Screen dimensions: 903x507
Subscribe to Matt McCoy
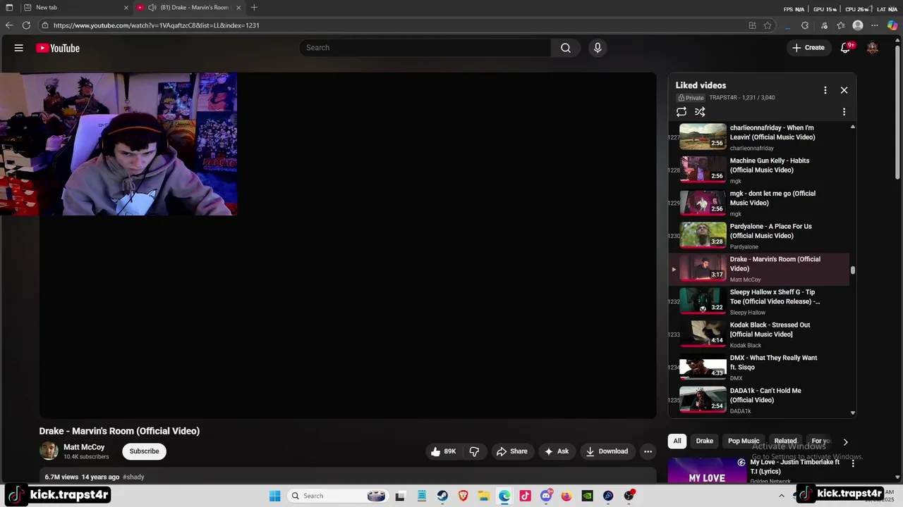click(144, 451)
